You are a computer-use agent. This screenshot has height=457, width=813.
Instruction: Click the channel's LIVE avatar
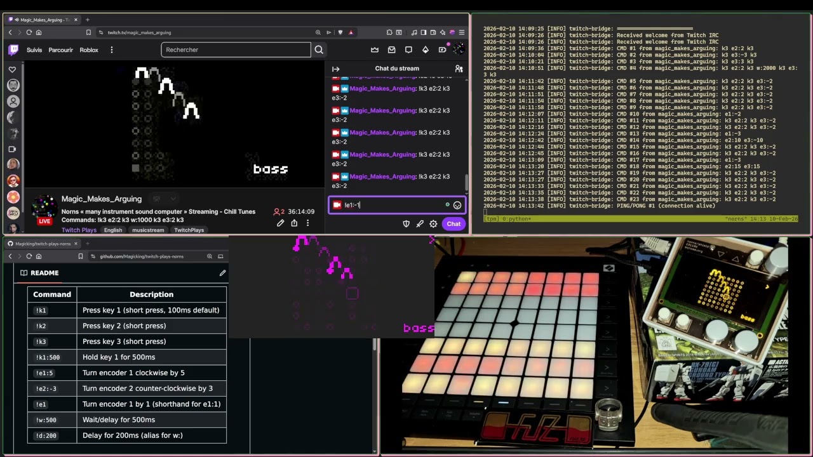click(44, 210)
